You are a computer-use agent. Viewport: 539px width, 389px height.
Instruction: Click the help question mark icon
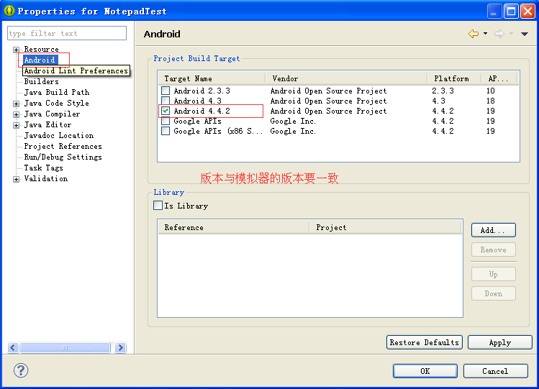click(x=21, y=370)
